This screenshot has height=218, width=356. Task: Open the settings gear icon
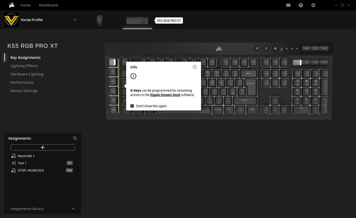coord(313,5)
